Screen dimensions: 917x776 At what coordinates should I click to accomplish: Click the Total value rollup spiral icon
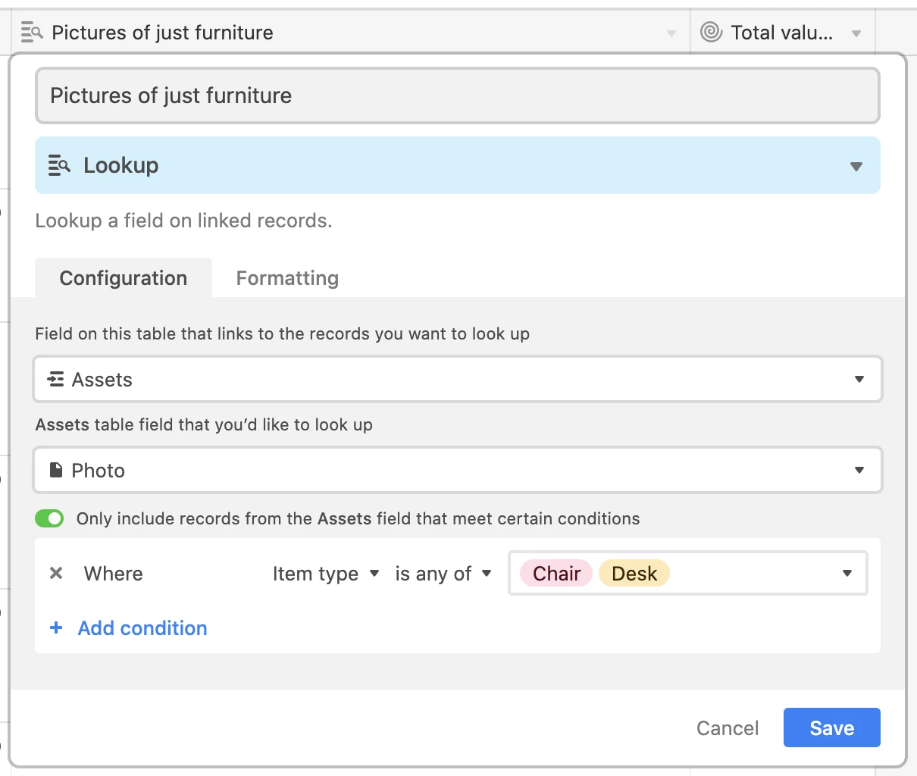tap(711, 32)
